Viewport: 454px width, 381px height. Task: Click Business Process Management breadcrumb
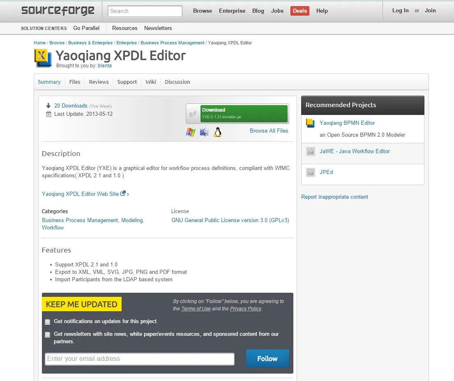coord(172,43)
